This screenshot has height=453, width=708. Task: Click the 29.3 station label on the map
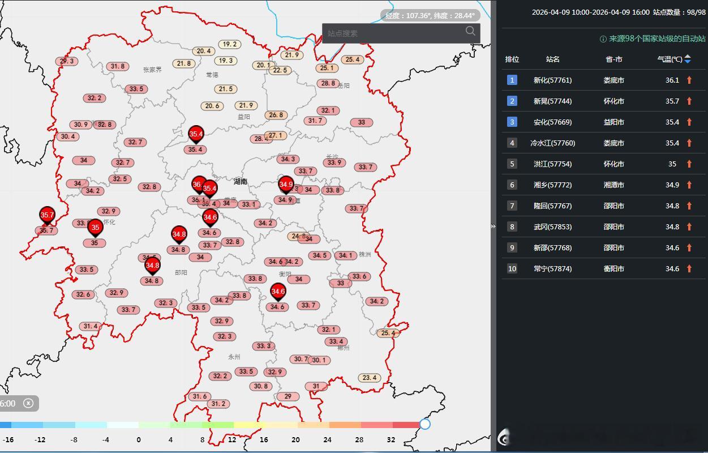66,61
